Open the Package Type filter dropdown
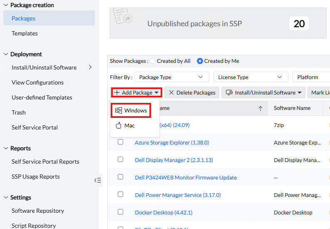The image size is (330, 229). click(x=171, y=77)
